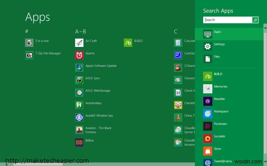The image size is (267, 166).
Task: Select the Apps search scope
Action: click(229, 34)
